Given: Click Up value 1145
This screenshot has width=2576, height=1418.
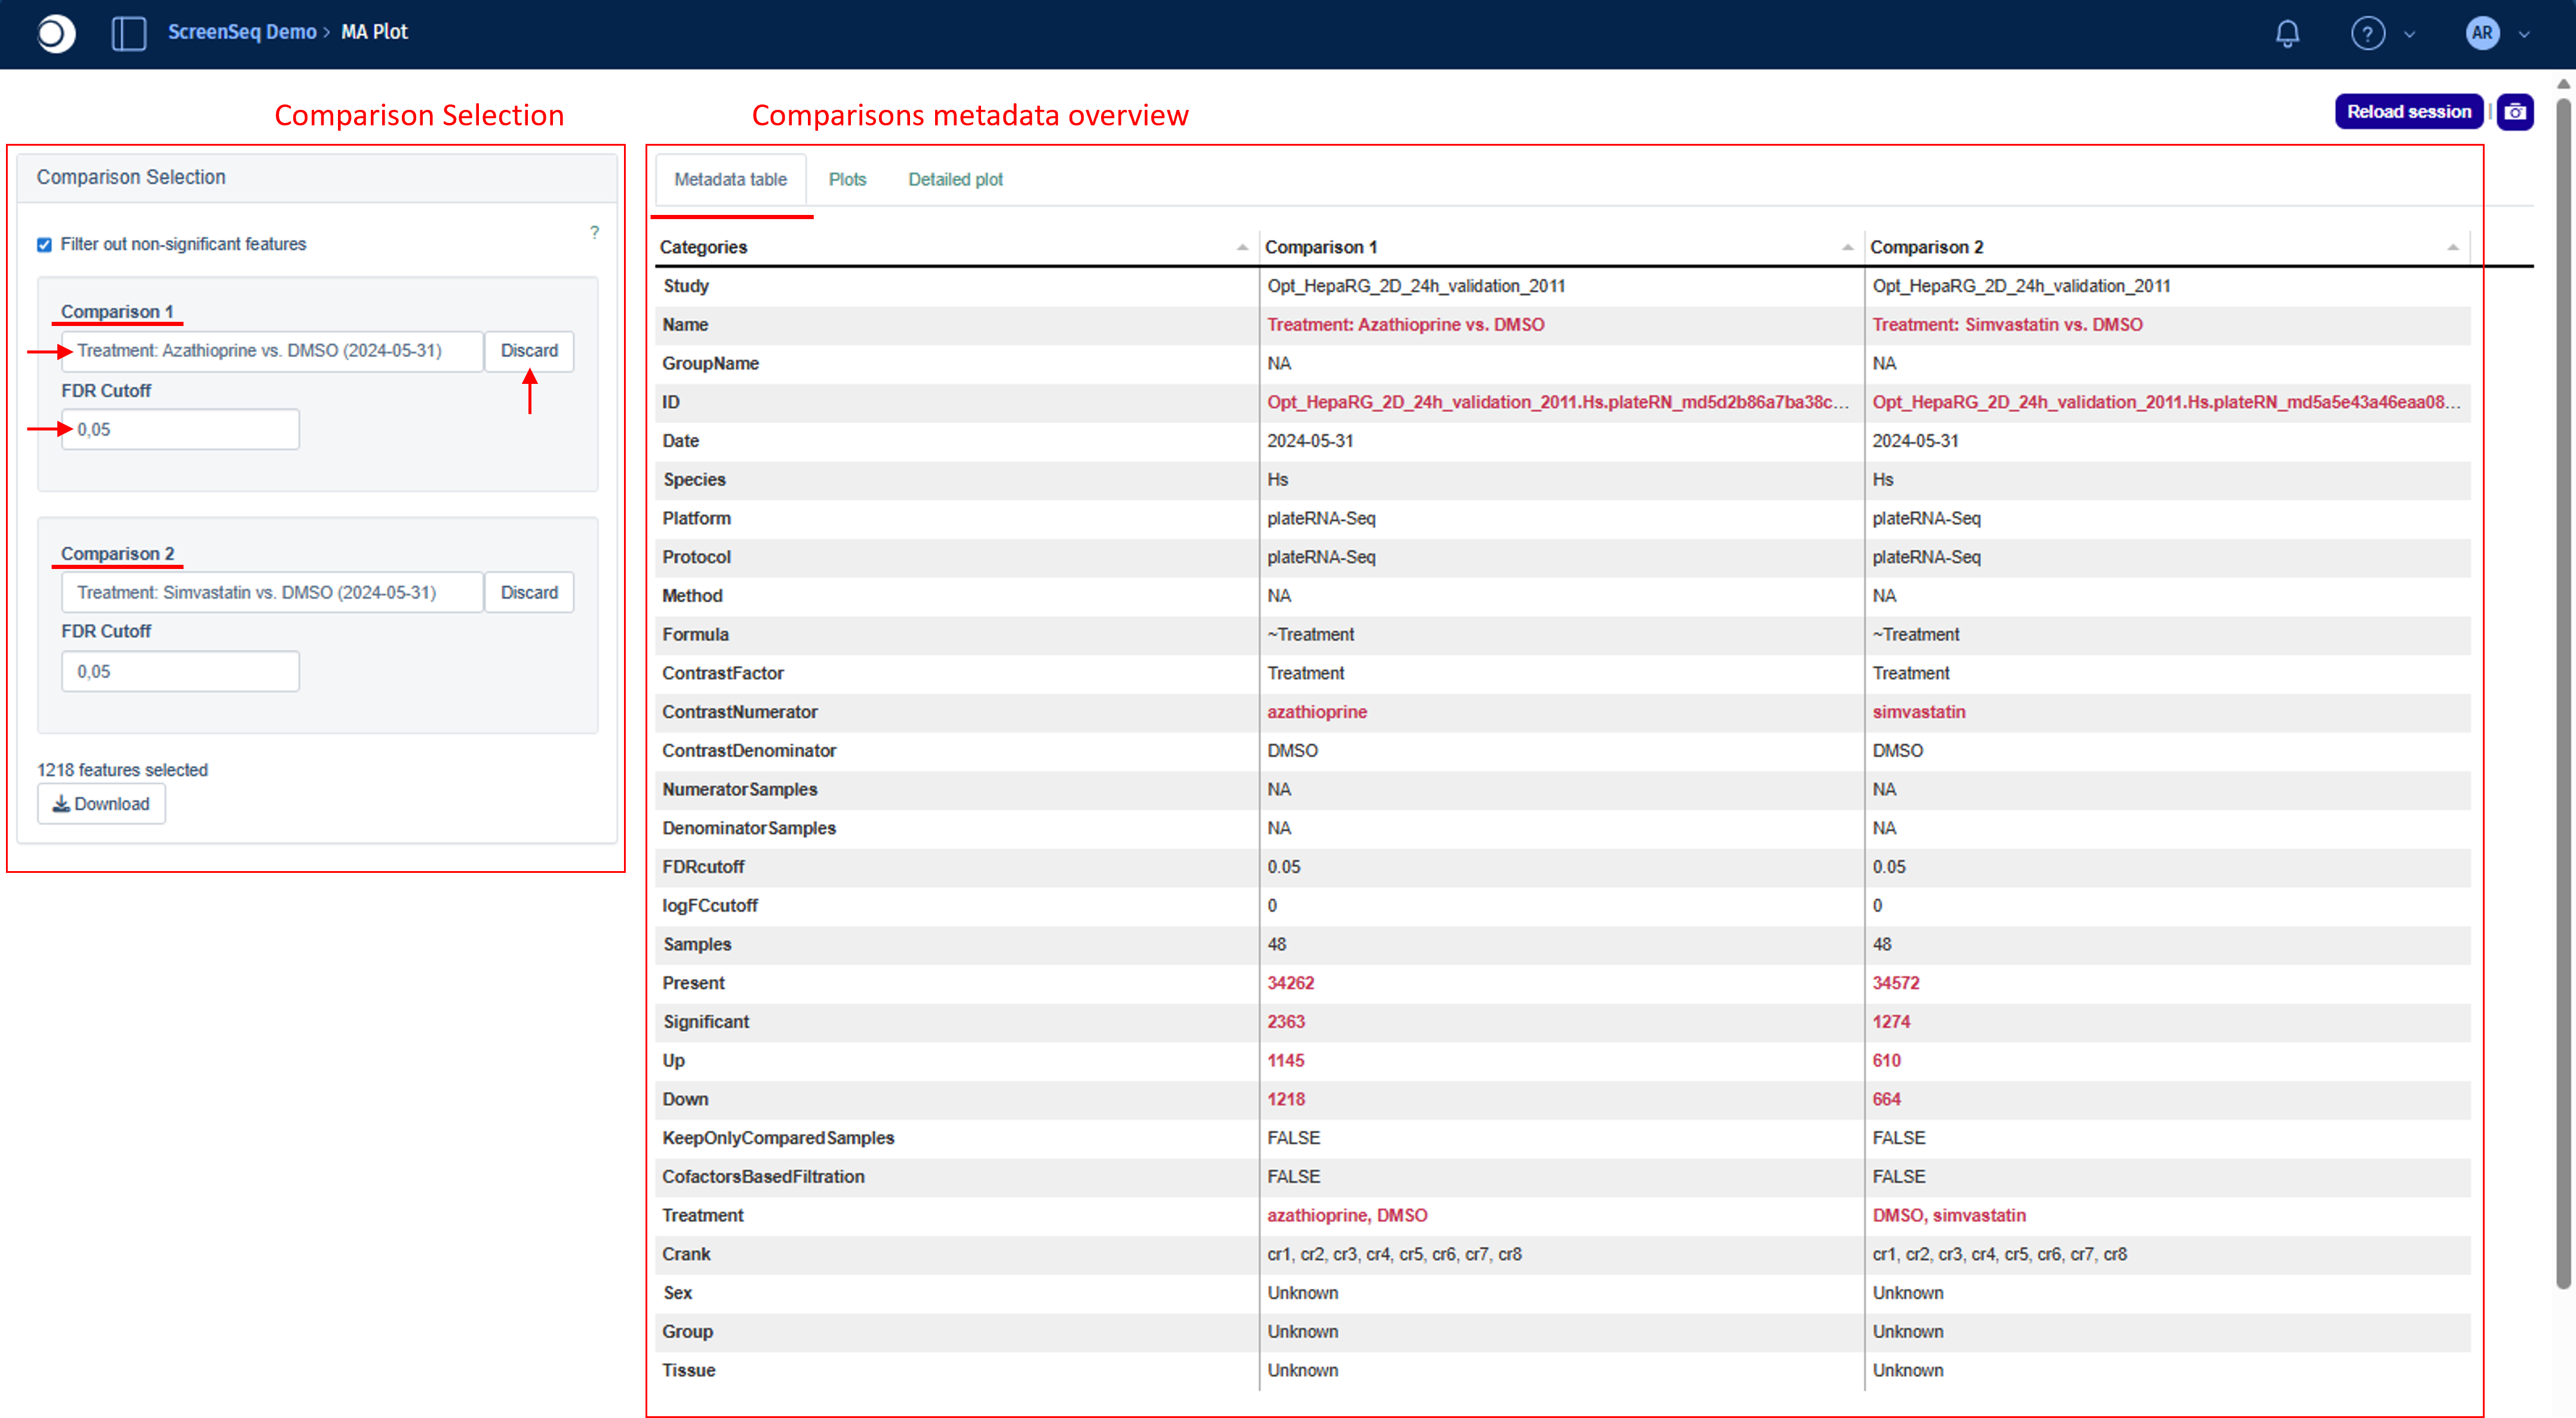Looking at the screenshot, I should [x=1285, y=1061].
